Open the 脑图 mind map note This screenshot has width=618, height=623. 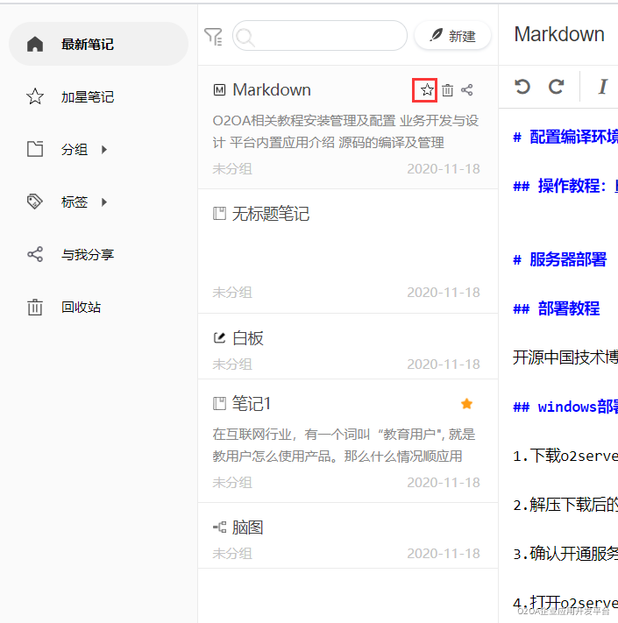(348, 535)
